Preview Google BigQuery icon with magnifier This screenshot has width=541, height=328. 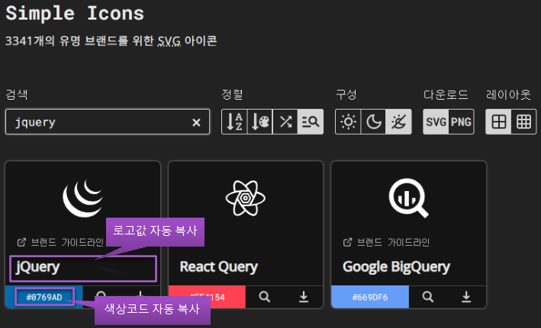click(x=428, y=297)
